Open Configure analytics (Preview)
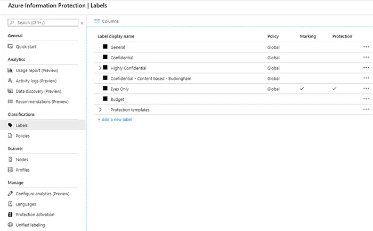The width and height of the screenshot is (373, 231). click(43, 194)
